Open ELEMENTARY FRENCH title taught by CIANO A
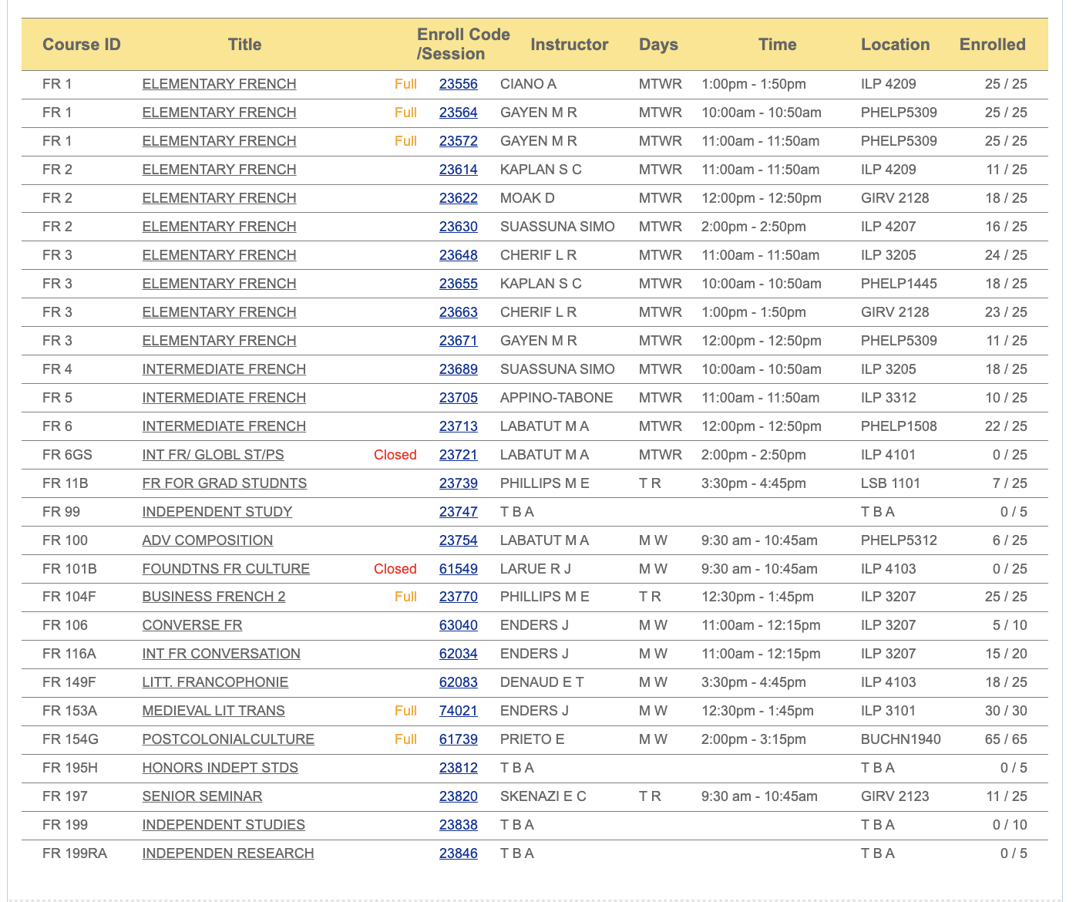Screen dimensions: 1076x902 click(219, 84)
